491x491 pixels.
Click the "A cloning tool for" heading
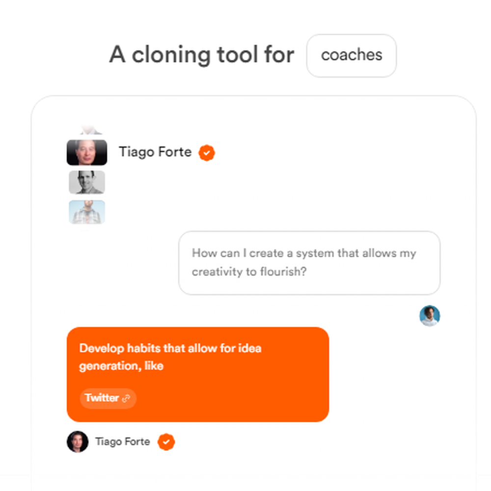click(202, 55)
